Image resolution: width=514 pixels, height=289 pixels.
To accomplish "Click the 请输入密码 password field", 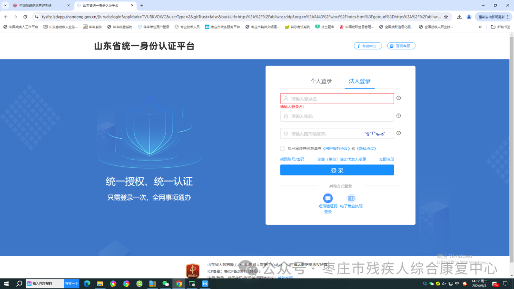I will [x=337, y=116].
